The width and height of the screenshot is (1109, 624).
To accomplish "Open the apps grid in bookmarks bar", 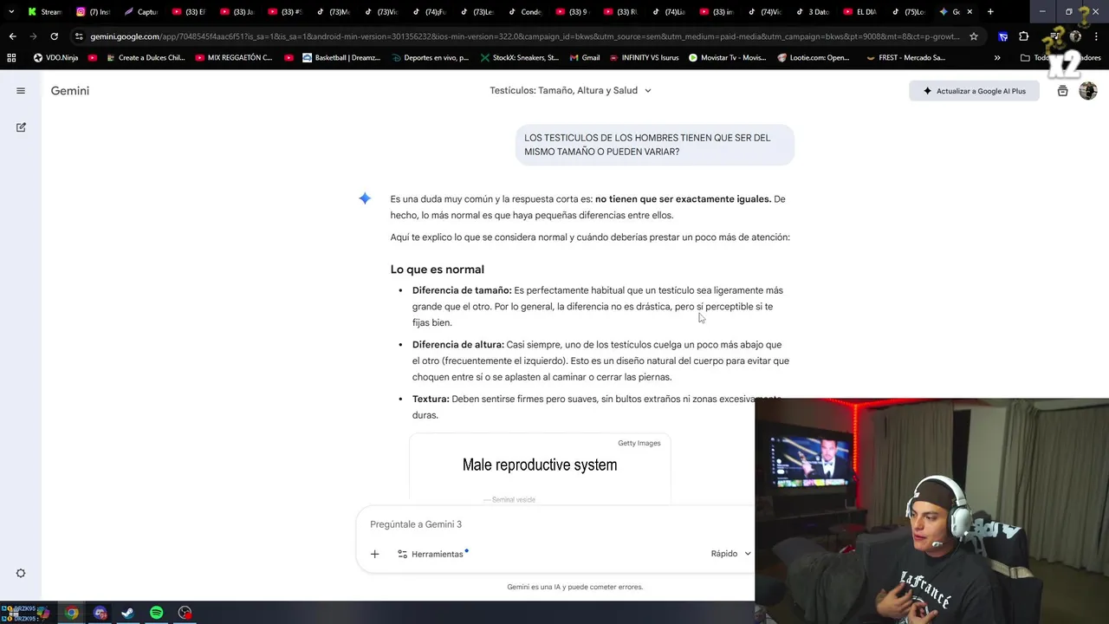I will 11,58.
